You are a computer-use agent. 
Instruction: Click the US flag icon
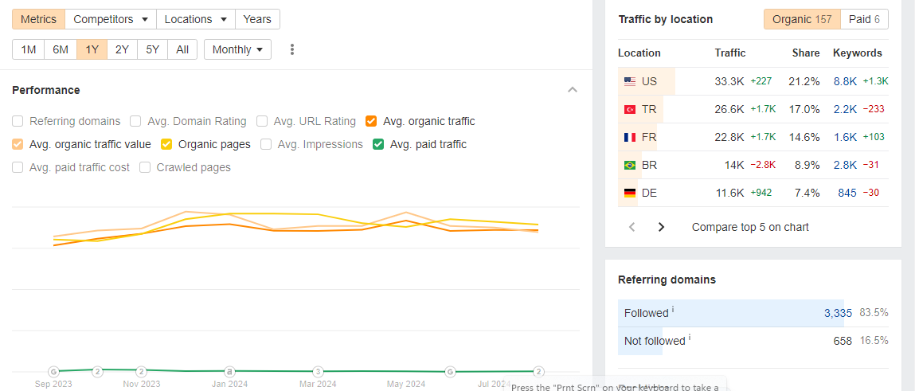point(630,81)
